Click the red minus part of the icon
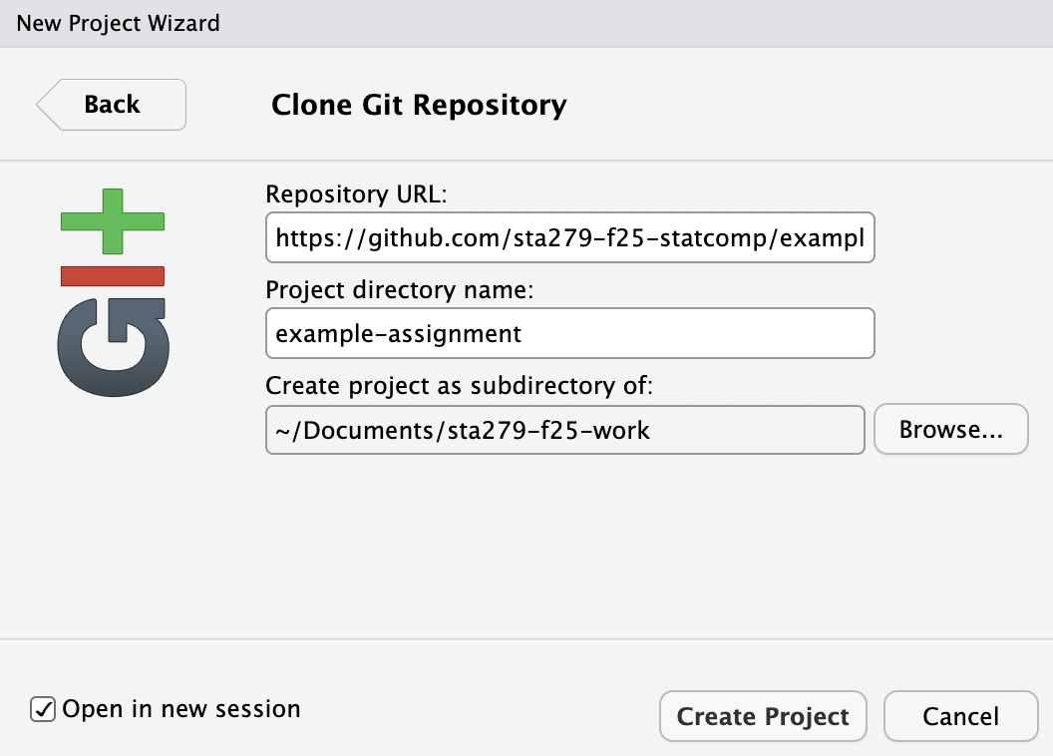The width and height of the screenshot is (1053, 756). (113, 276)
